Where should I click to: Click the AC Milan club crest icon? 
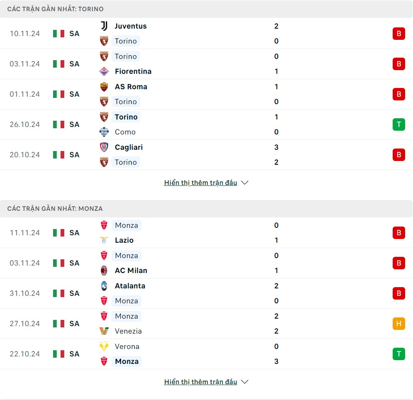point(104,271)
